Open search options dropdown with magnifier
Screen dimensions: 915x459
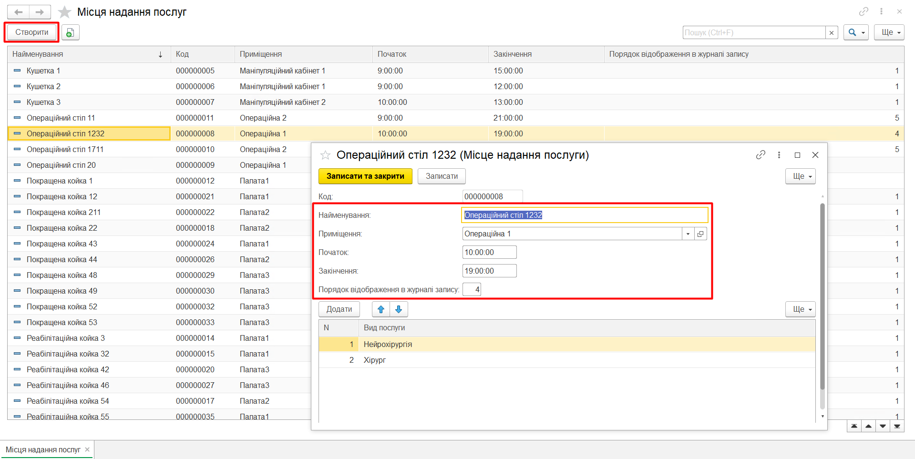click(855, 32)
